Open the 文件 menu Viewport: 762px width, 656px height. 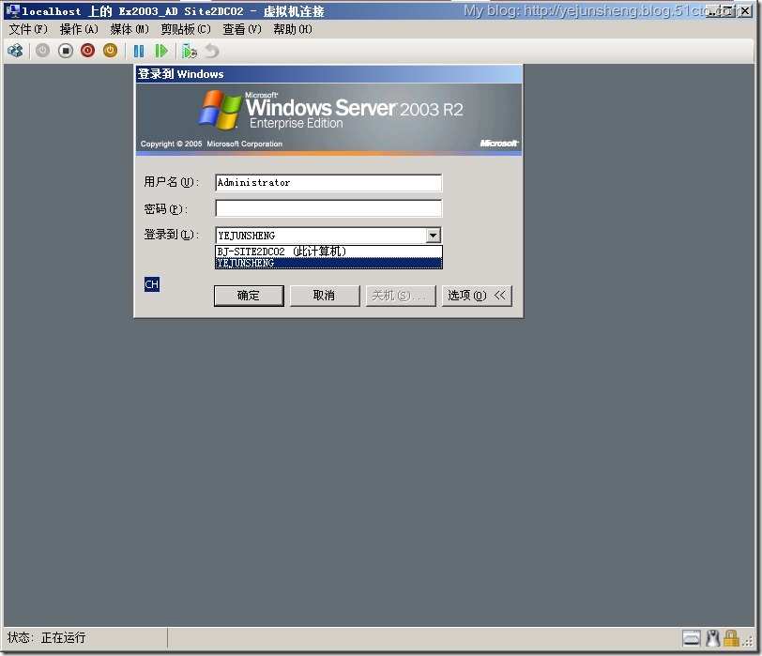tap(28, 29)
